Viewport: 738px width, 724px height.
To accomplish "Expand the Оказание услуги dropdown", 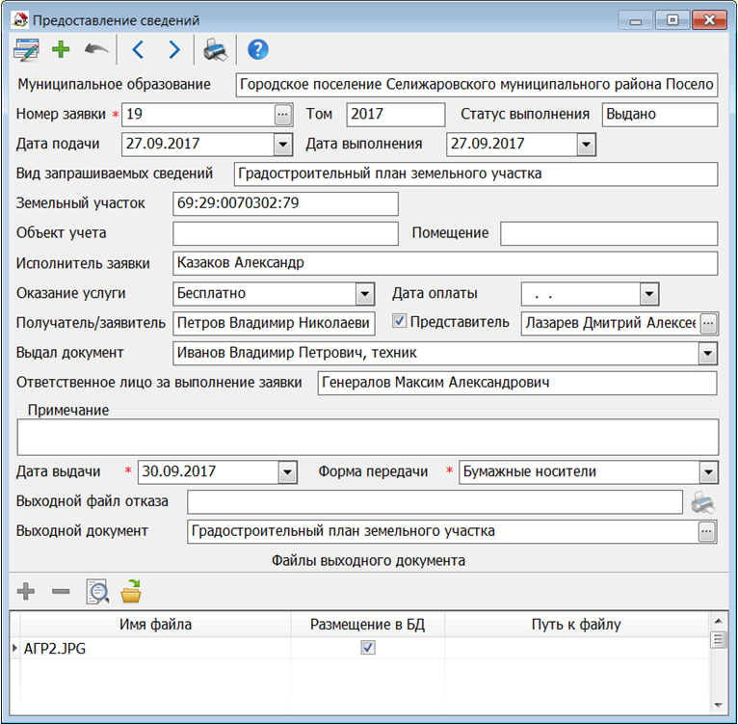I will click(x=364, y=293).
